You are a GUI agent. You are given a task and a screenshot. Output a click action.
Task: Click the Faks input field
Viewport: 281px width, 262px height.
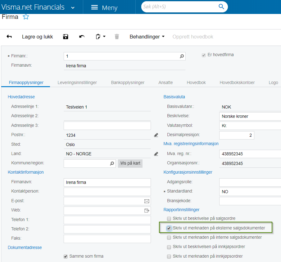[x=107, y=239]
